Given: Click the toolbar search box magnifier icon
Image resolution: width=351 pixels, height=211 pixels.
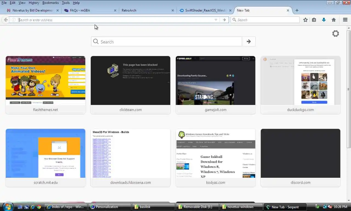Looking at the screenshot, I should tap(234, 20).
